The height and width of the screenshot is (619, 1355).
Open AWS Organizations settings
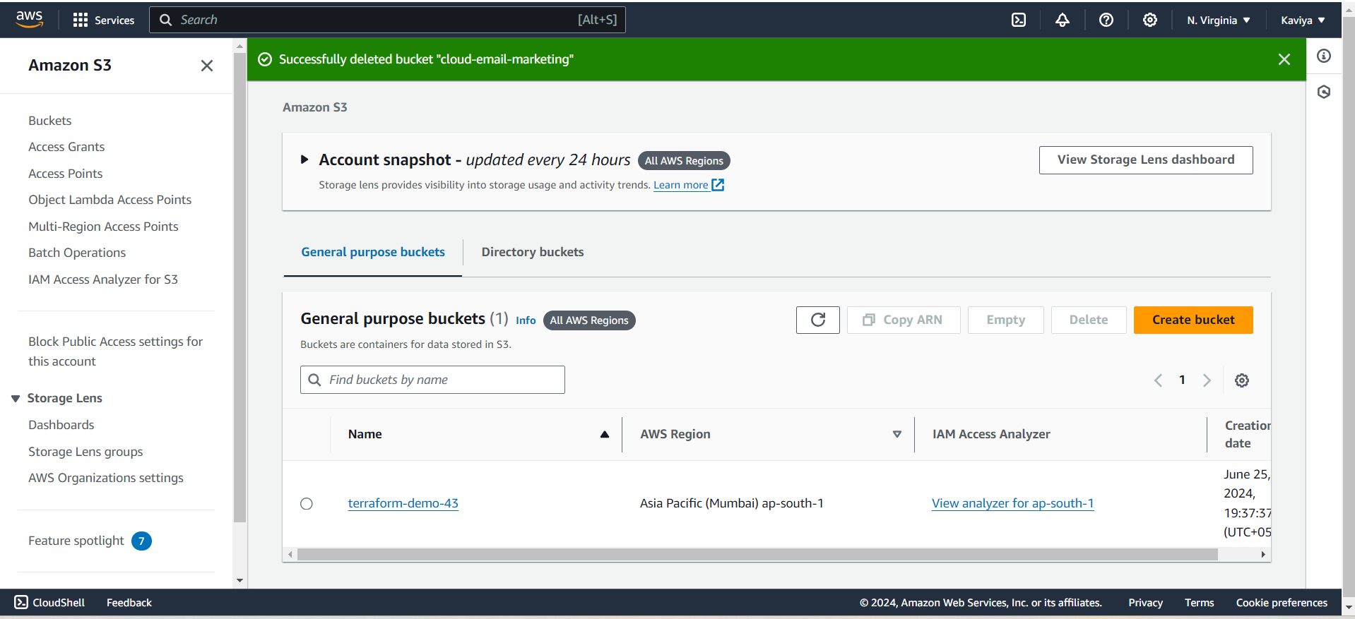click(x=106, y=478)
